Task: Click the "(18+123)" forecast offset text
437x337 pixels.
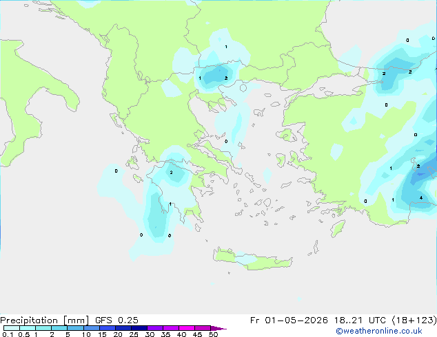Action: pyautogui.click(x=414, y=320)
